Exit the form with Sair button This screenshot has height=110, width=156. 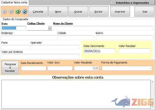pyautogui.click(x=145, y=12)
